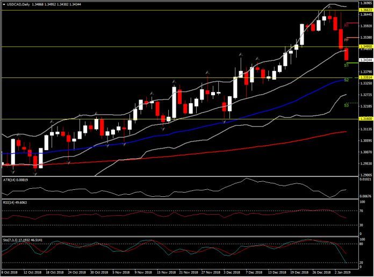Click the PP pivot point label

pos(347,40)
